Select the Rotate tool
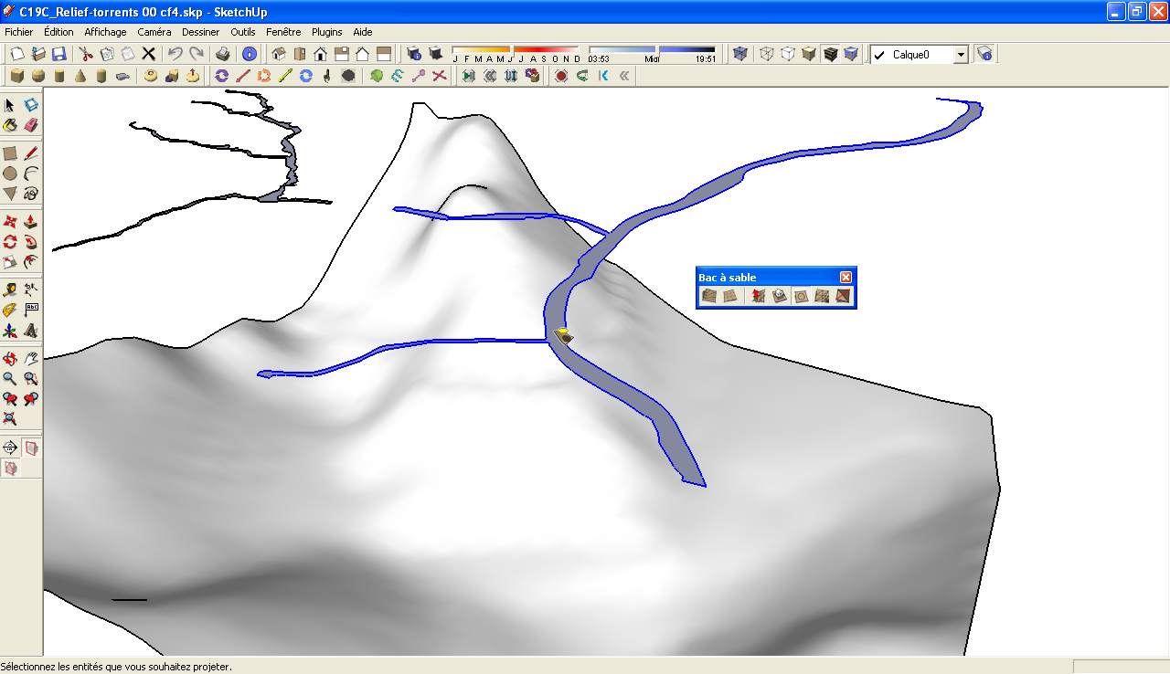This screenshot has height=674, width=1170. click(10, 242)
